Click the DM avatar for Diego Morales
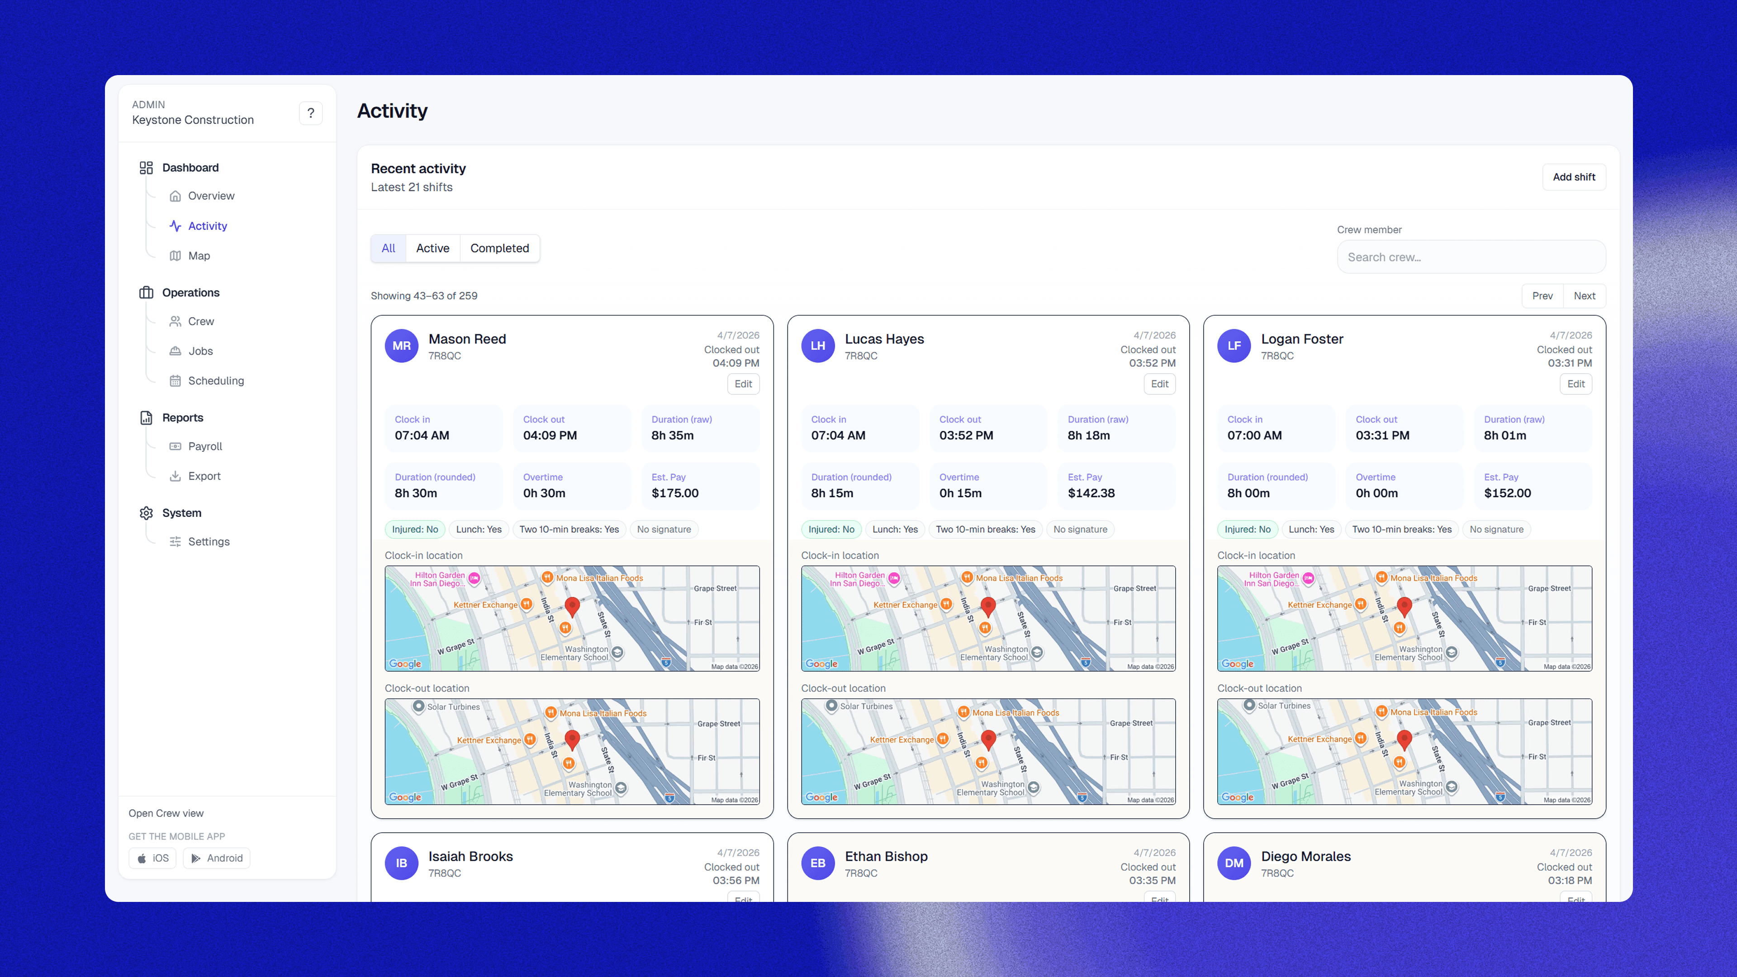Viewport: 1737px width, 977px height. 1234,863
